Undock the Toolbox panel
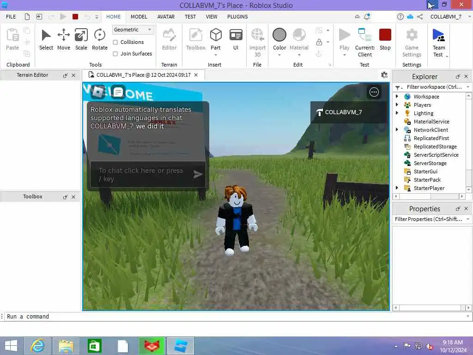Screen dimensions: 473x355 (x=65, y=197)
